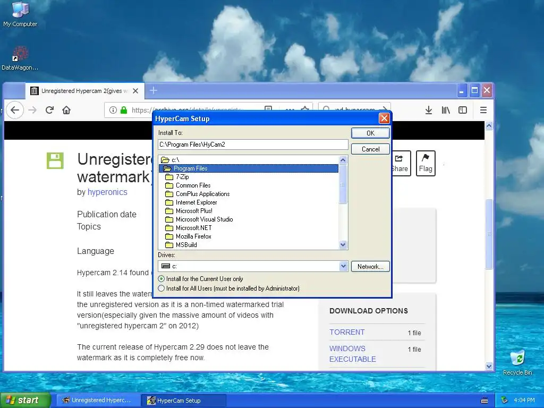Viewport: 544px width, 408px height.
Task: Open a new Firefox tab
Action: click(154, 91)
